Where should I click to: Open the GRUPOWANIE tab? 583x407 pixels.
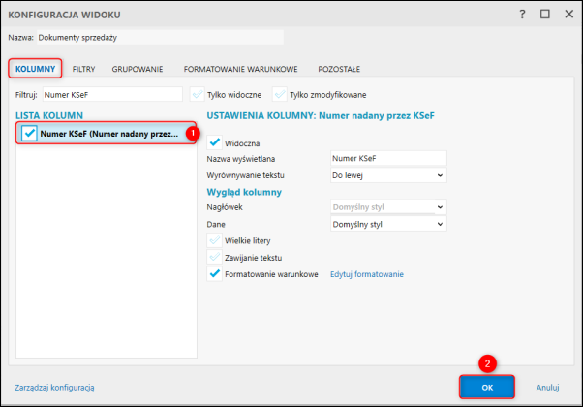pos(138,69)
